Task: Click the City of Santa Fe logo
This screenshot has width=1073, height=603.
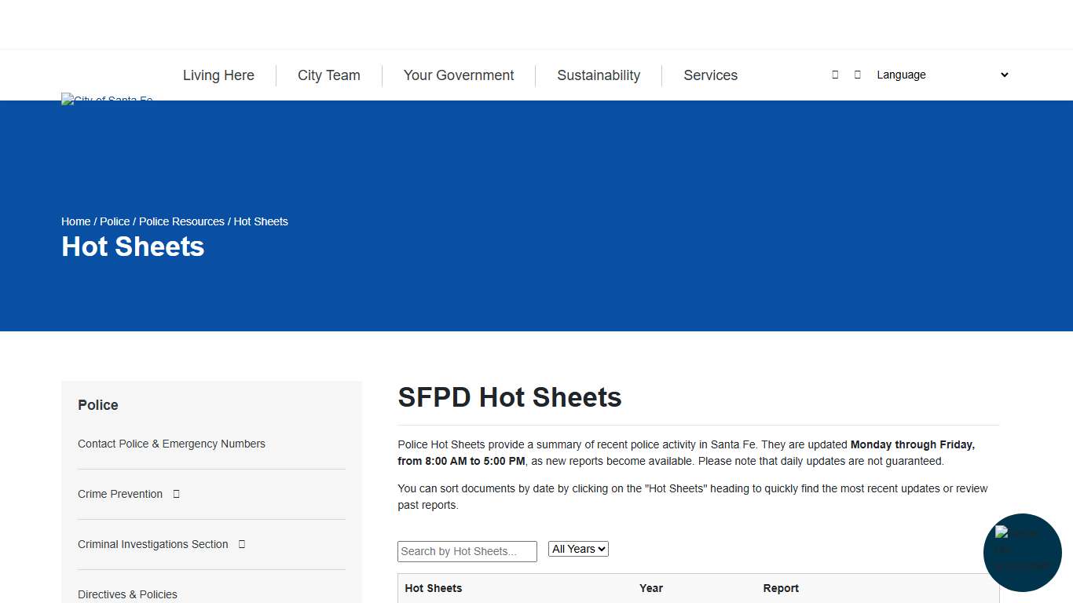Action: coord(107,100)
